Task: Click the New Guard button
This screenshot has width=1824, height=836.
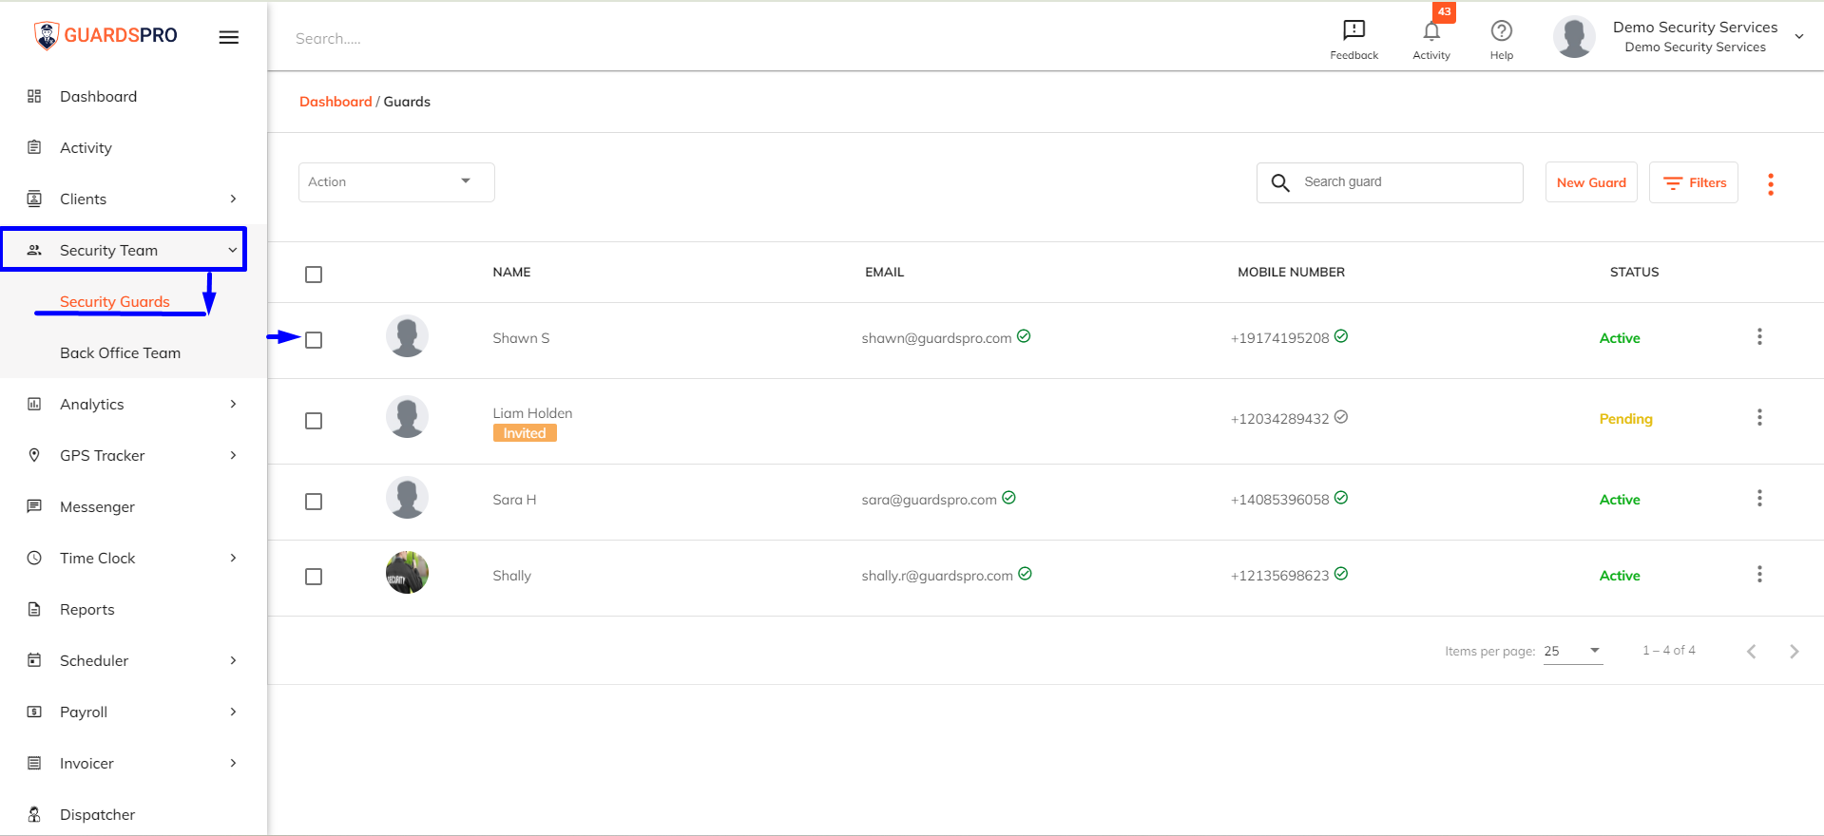Action: (x=1591, y=182)
